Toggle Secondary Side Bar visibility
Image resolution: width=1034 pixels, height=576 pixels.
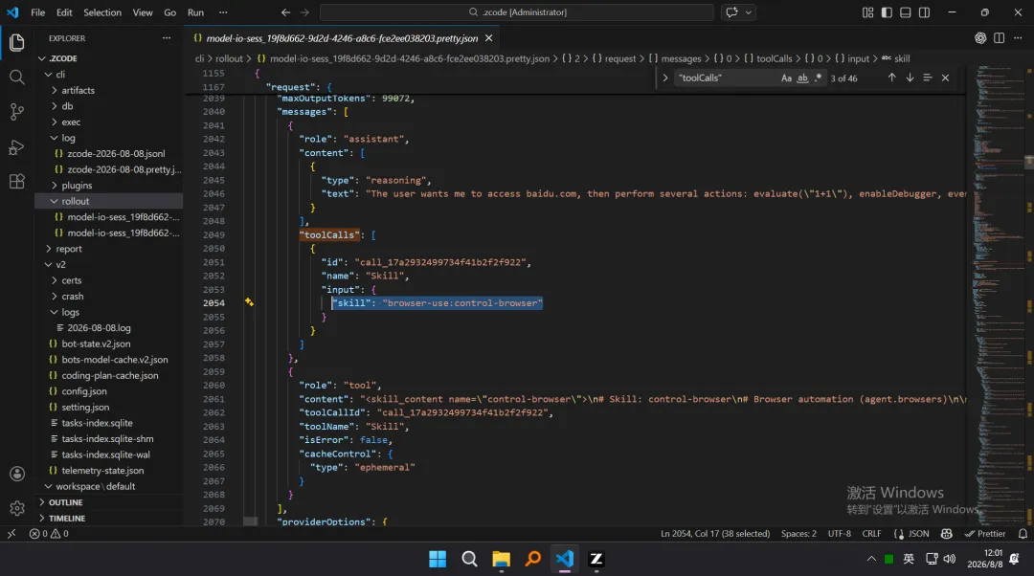pyautogui.click(x=925, y=12)
